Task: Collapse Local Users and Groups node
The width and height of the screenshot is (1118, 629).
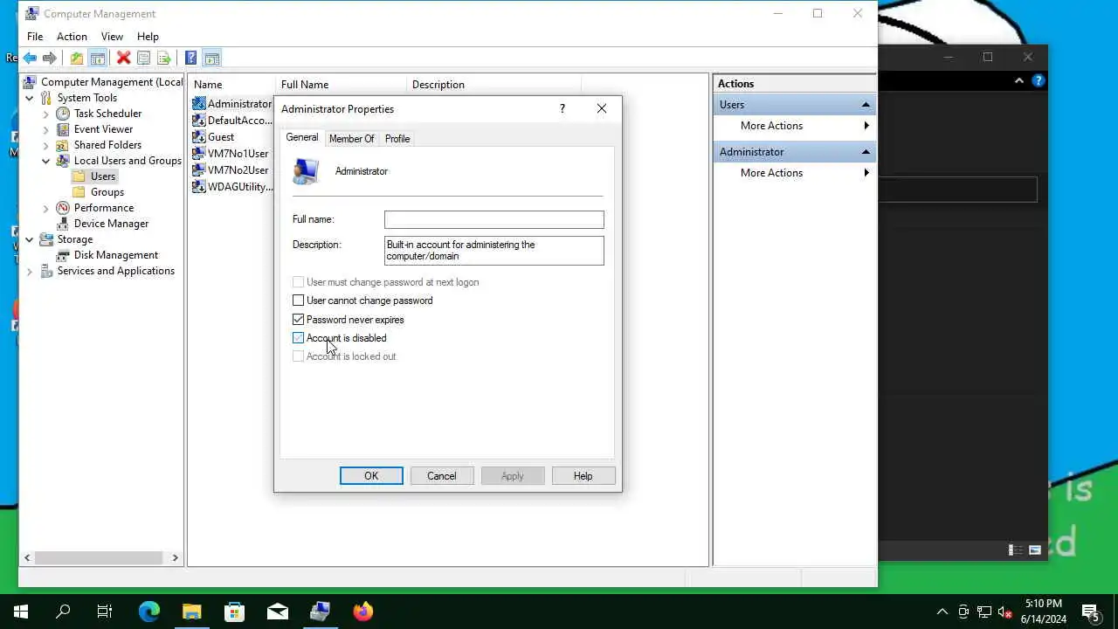Action: (46, 161)
